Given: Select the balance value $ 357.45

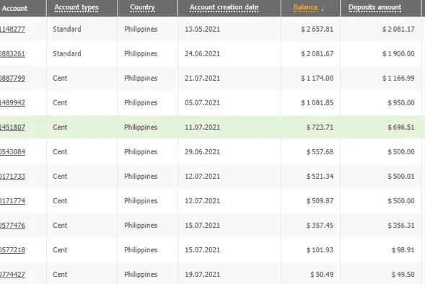Looking at the screenshot, I should coord(320,226).
